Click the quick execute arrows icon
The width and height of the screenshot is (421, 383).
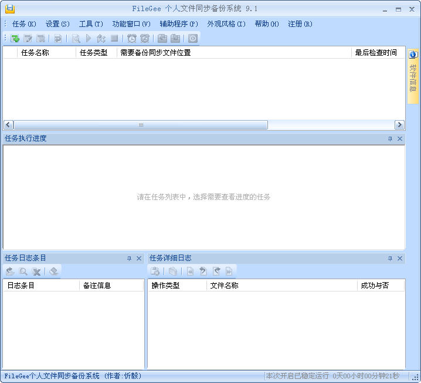[x=101, y=38]
